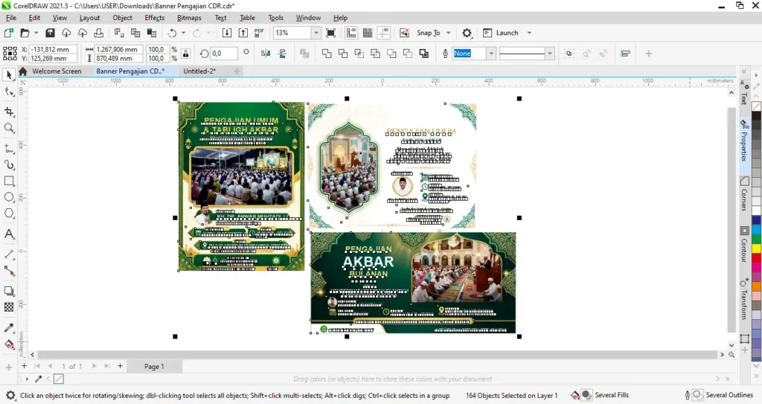Select the Crop tool

(x=9, y=112)
